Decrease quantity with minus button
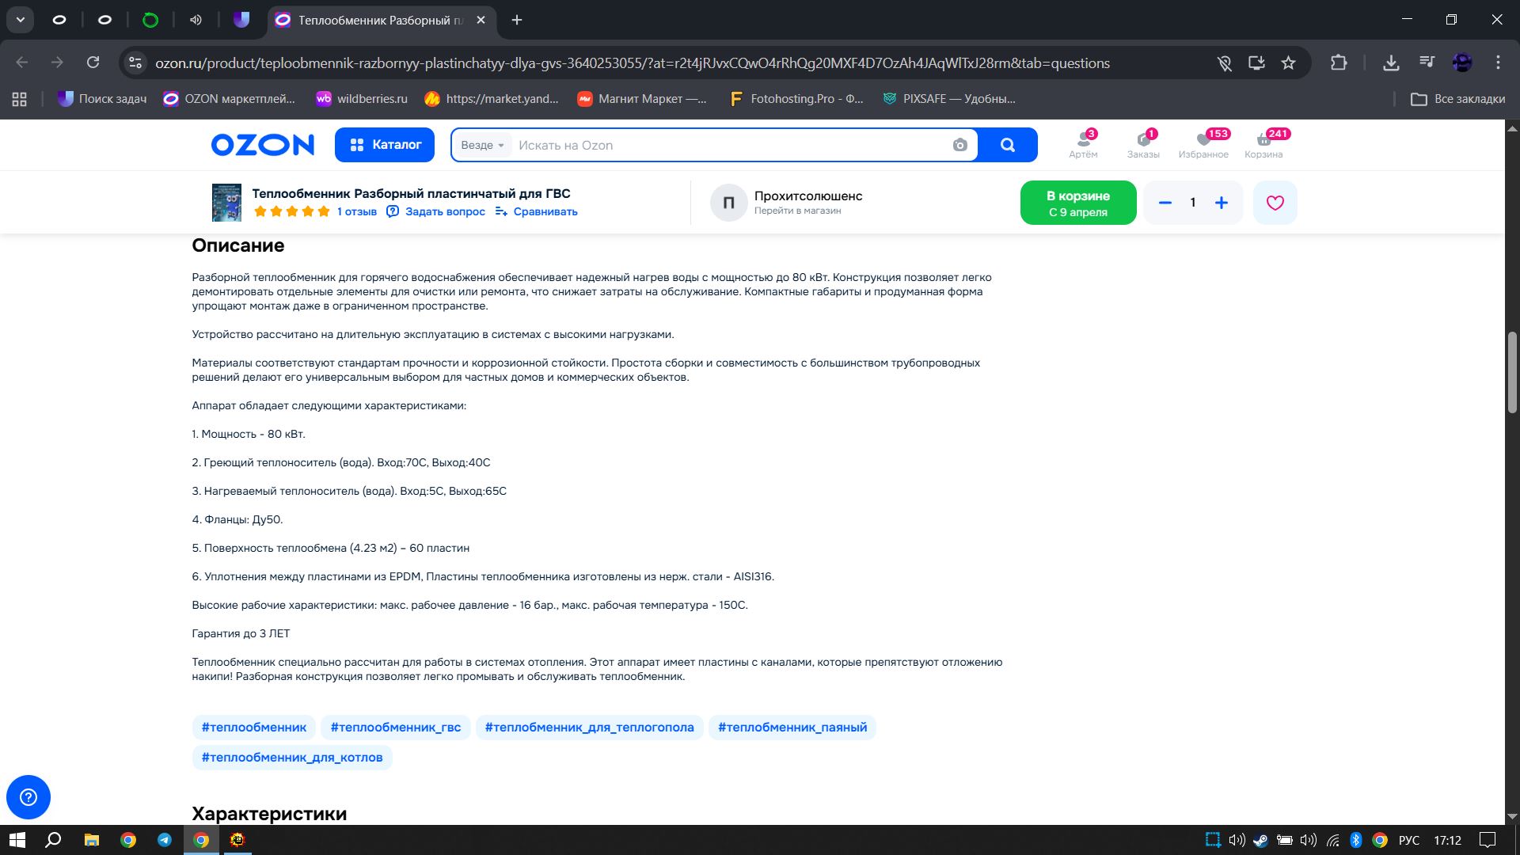This screenshot has width=1520, height=855. click(x=1165, y=203)
